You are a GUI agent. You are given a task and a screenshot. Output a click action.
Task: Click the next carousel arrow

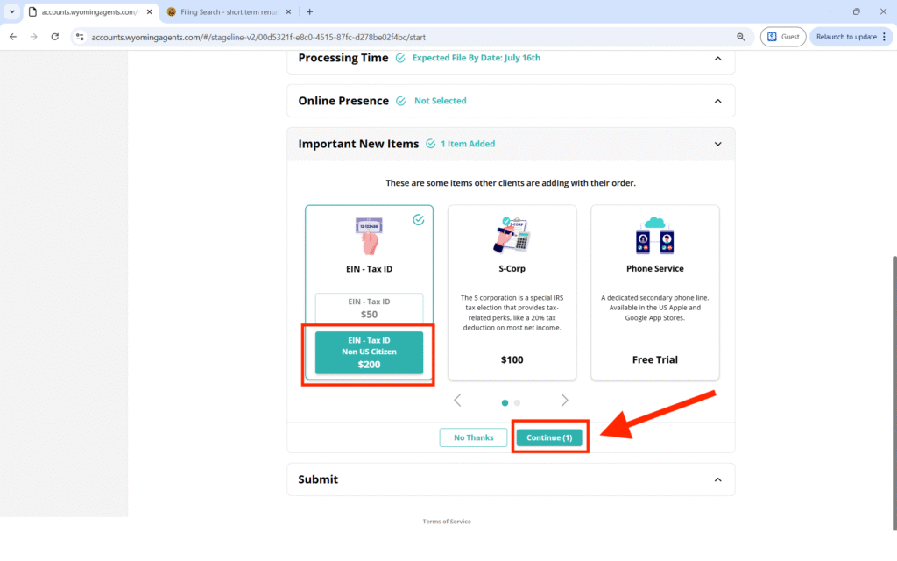click(564, 401)
